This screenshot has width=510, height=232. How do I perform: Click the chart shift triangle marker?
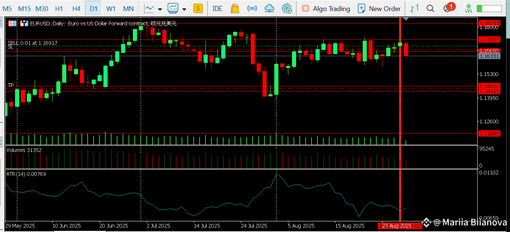point(406,18)
